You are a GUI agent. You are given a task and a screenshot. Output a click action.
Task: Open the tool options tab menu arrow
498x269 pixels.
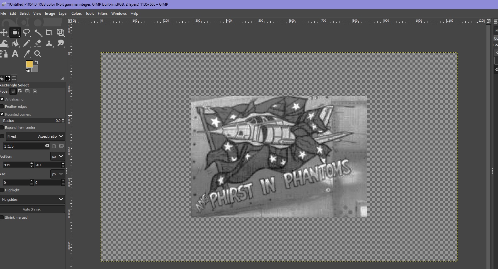63,78
